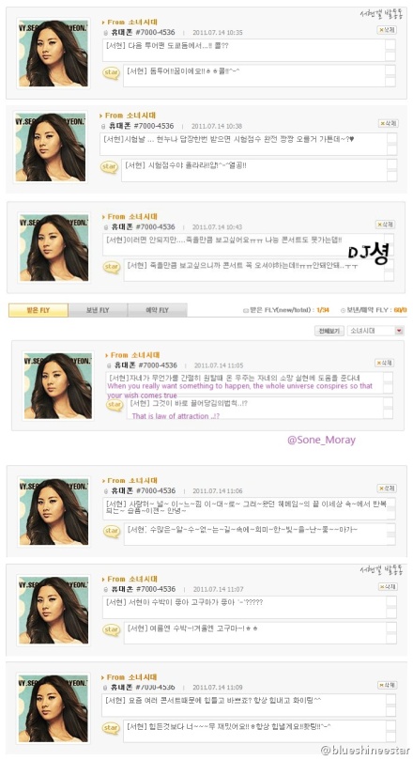
Task: Switch to the 예약 FLY tab
Action: [x=158, y=310]
